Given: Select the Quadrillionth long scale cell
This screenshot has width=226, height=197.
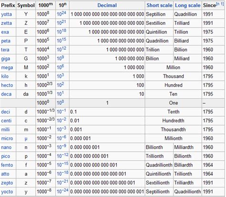Looking at the screenshot, I should pyautogui.click(x=187, y=192).
